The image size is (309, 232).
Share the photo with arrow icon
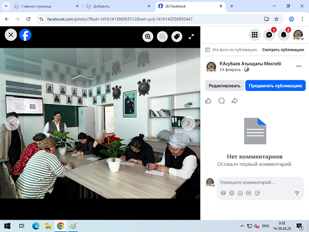(x=235, y=101)
